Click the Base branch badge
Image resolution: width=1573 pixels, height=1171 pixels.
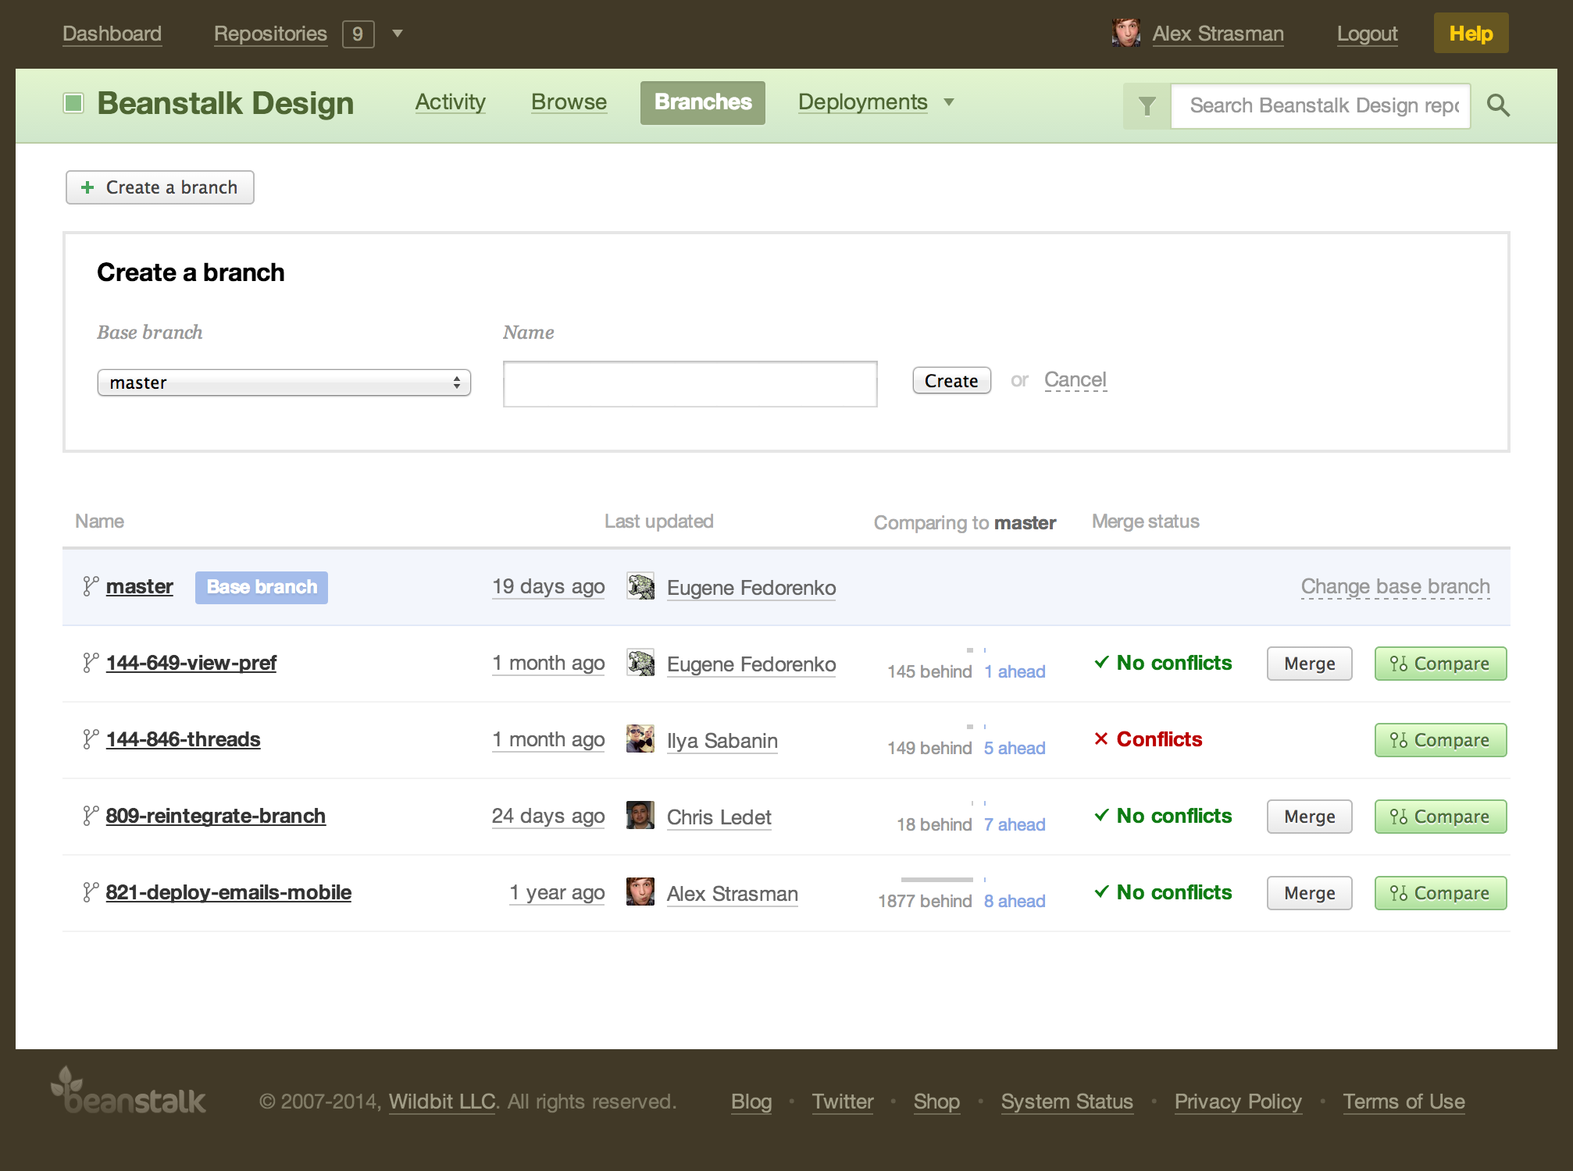262,587
